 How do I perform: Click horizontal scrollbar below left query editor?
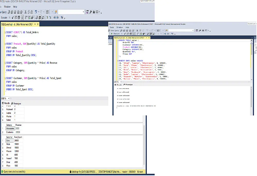59,98
